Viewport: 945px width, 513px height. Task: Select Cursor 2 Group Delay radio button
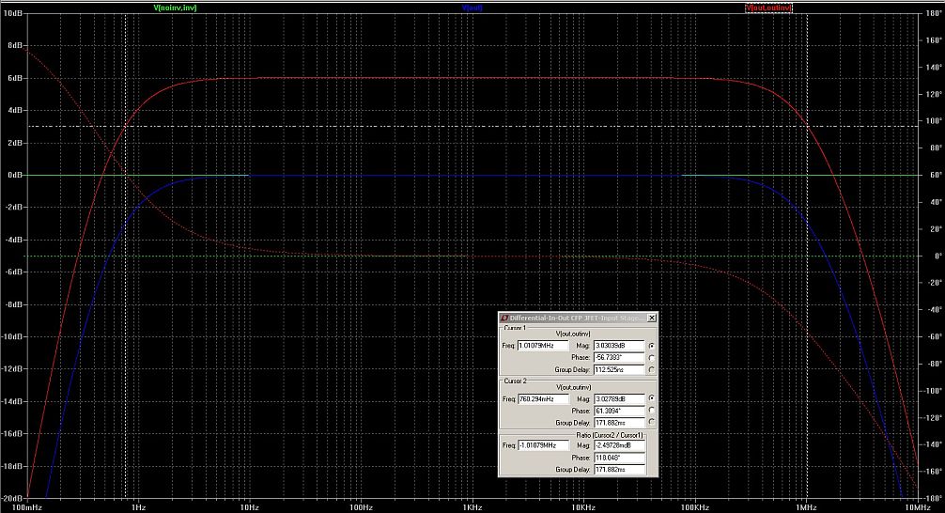click(652, 422)
